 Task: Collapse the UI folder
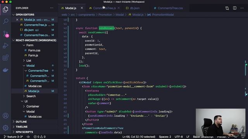[x=26, y=101]
